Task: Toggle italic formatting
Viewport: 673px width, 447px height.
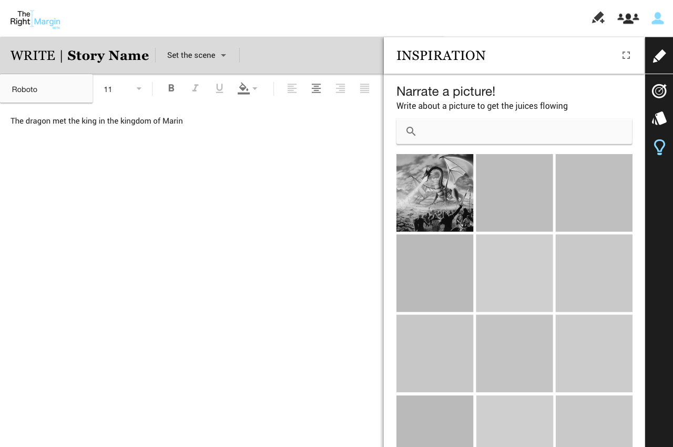Action: pos(195,88)
